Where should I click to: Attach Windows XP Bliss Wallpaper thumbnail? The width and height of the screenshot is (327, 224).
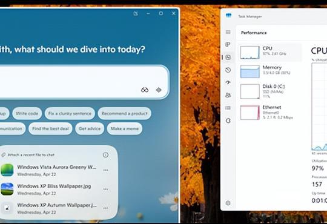click(x=7, y=189)
